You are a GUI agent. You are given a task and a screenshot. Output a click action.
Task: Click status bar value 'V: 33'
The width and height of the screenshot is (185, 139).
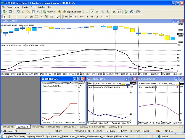(x=147, y=131)
